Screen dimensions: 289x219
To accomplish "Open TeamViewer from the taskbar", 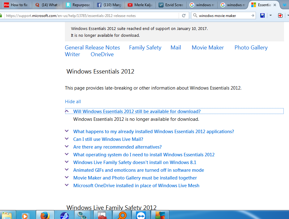I will tap(141, 216).
